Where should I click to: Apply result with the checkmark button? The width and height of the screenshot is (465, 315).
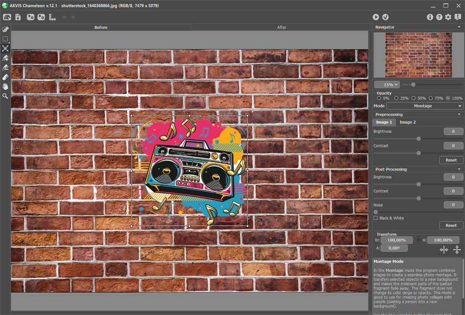[x=385, y=17]
